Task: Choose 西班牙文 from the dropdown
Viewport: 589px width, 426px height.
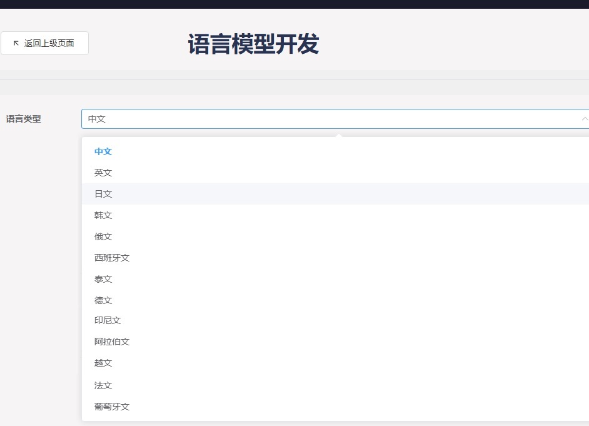Action: [x=112, y=258]
